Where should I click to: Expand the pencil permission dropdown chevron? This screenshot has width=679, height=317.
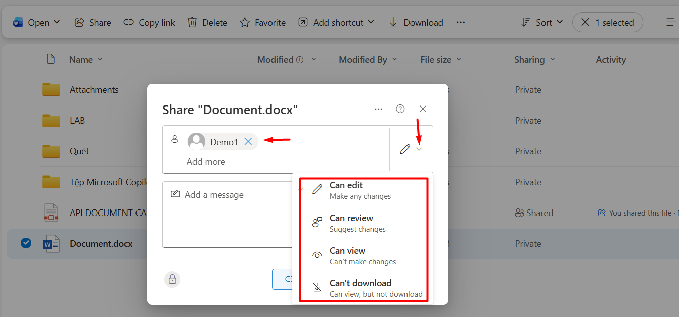[419, 149]
